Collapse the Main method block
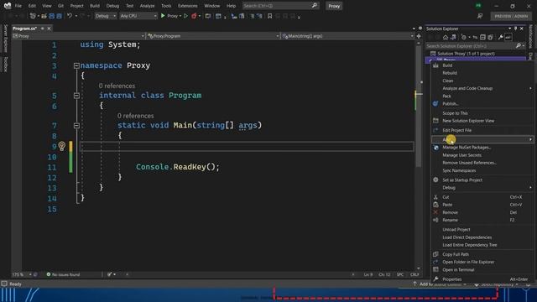537x302 pixels. click(x=76, y=126)
